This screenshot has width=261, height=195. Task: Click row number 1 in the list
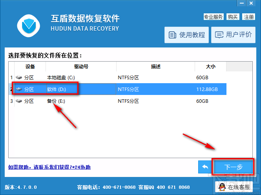[x=11, y=78]
